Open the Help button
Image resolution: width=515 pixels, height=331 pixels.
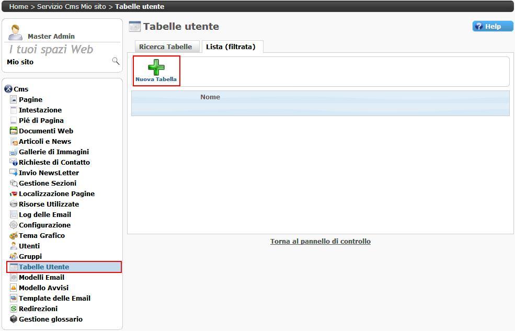(x=493, y=27)
